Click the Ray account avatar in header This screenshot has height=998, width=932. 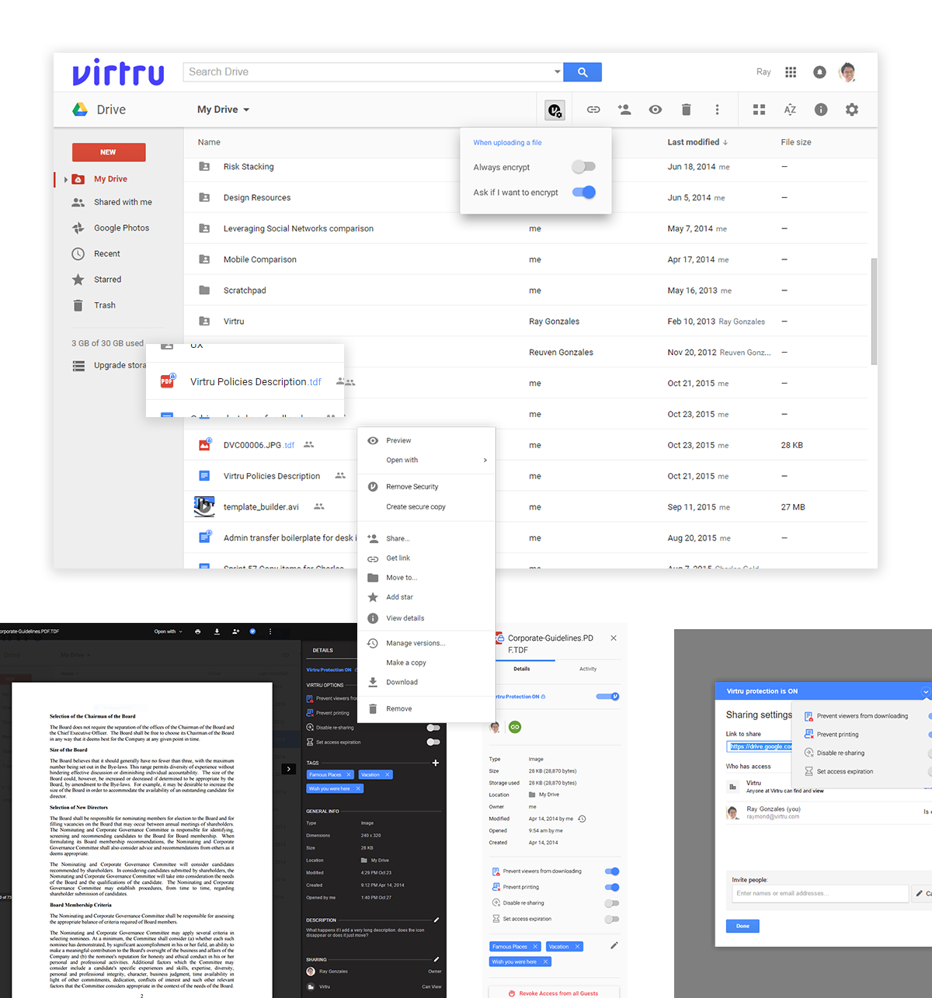click(847, 72)
